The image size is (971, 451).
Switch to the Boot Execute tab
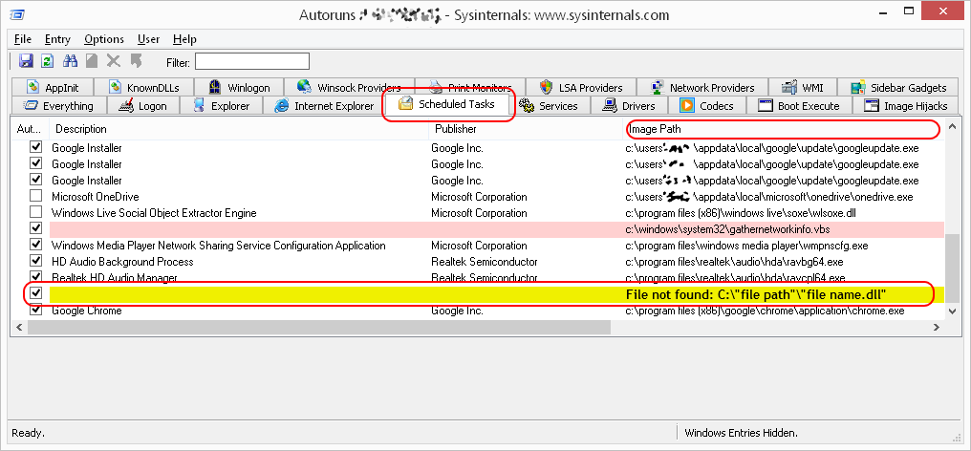tap(800, 106)
